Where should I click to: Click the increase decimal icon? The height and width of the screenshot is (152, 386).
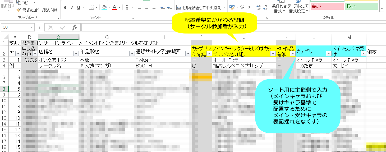point(259,7)
